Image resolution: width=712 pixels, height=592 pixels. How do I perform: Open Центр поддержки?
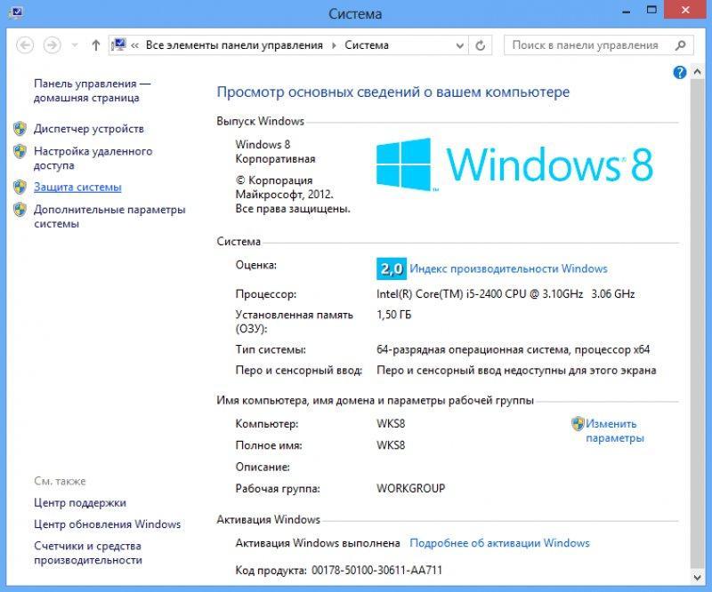pyautogui.click(x=80, y=502)
